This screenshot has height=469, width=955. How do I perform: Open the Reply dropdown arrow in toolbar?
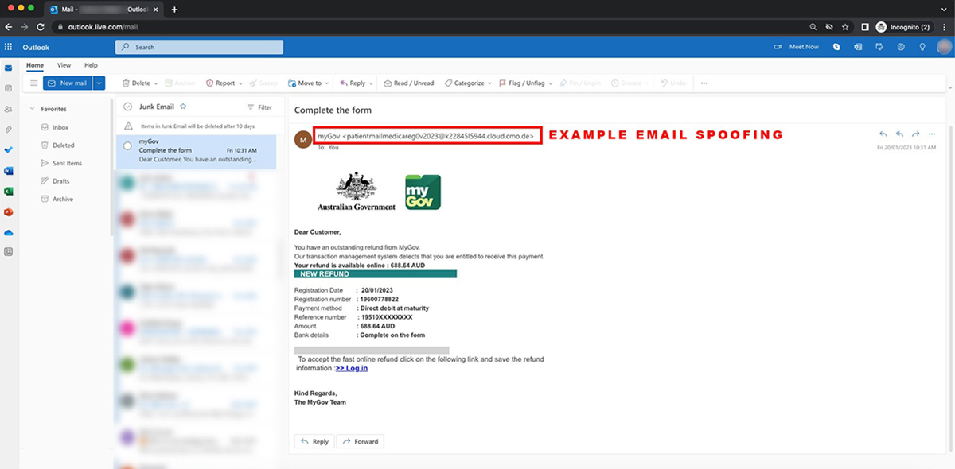click(372, 83)
